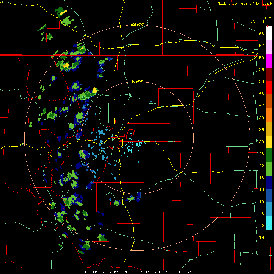Select the 34 legend value

tap(262, 129)
